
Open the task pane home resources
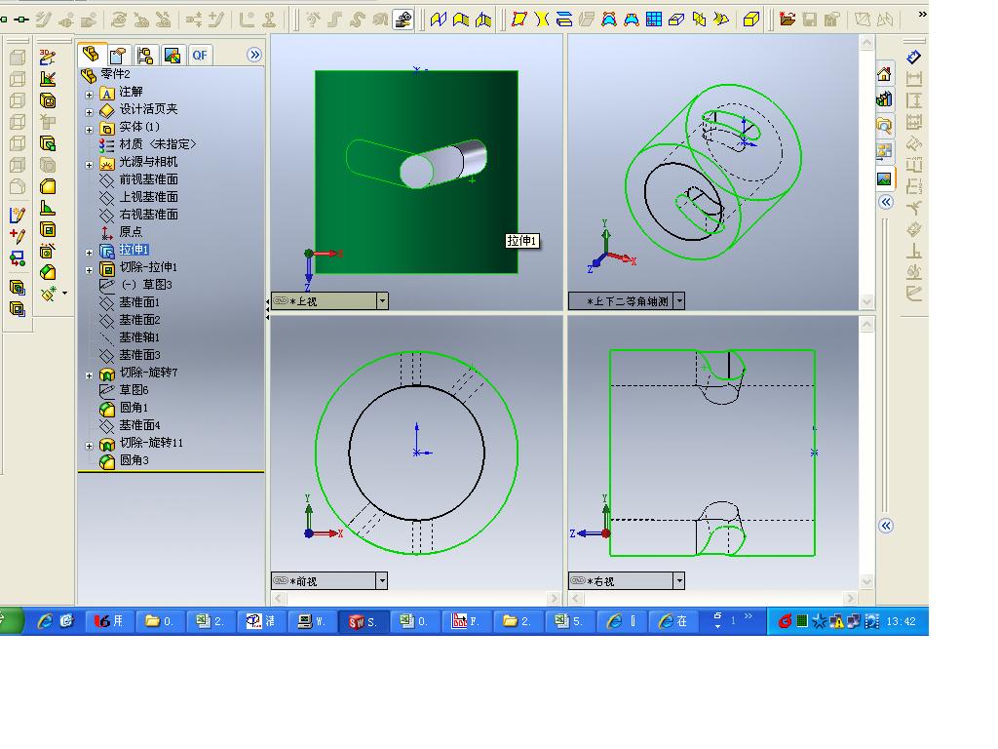(884, 74)
